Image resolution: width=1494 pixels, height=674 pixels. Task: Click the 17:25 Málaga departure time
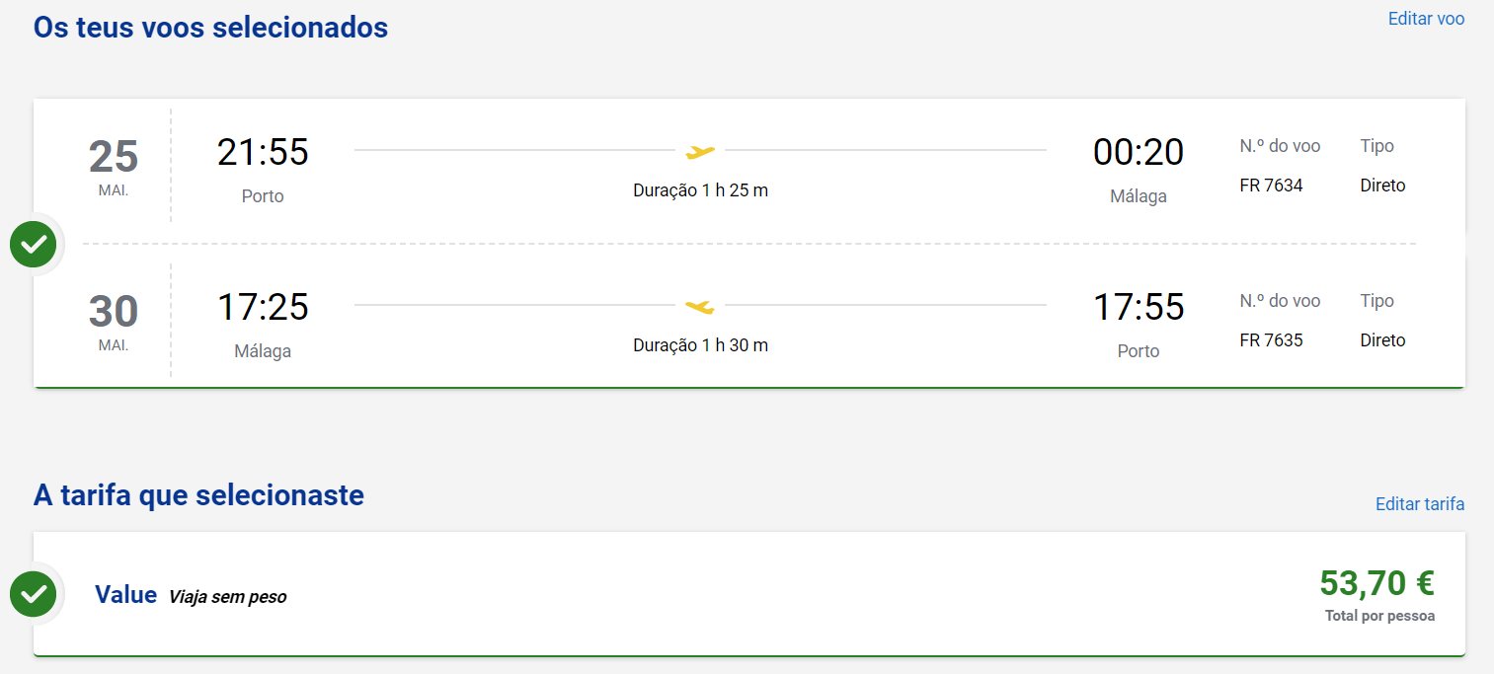pos(263,307)
